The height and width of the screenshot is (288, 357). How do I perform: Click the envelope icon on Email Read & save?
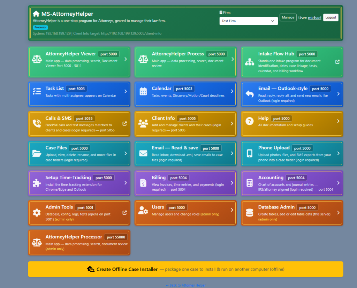click(x=143, y=153)
